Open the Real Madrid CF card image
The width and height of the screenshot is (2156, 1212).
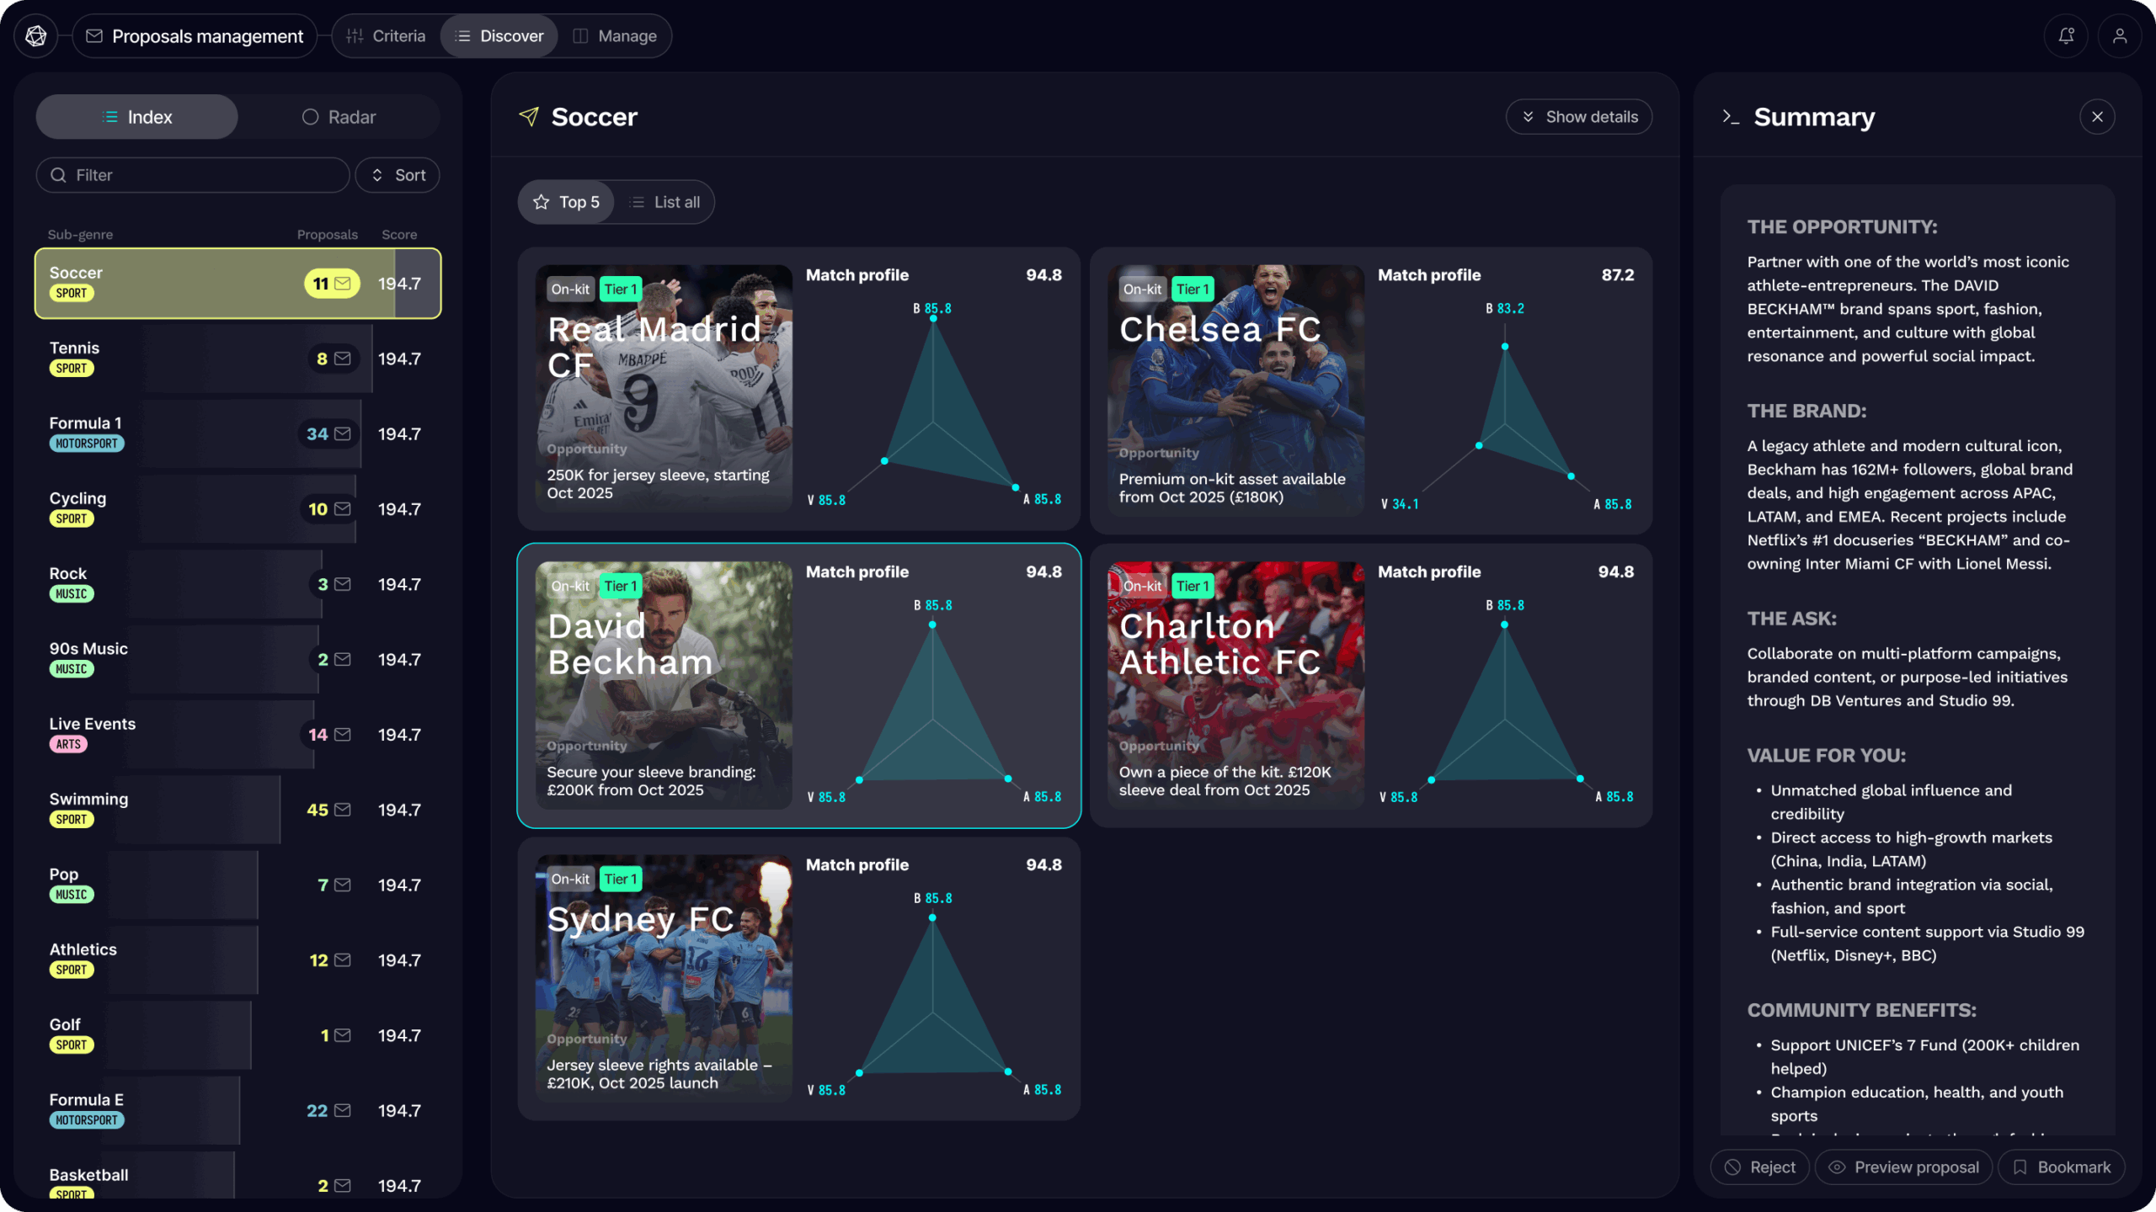coord(664,389)
